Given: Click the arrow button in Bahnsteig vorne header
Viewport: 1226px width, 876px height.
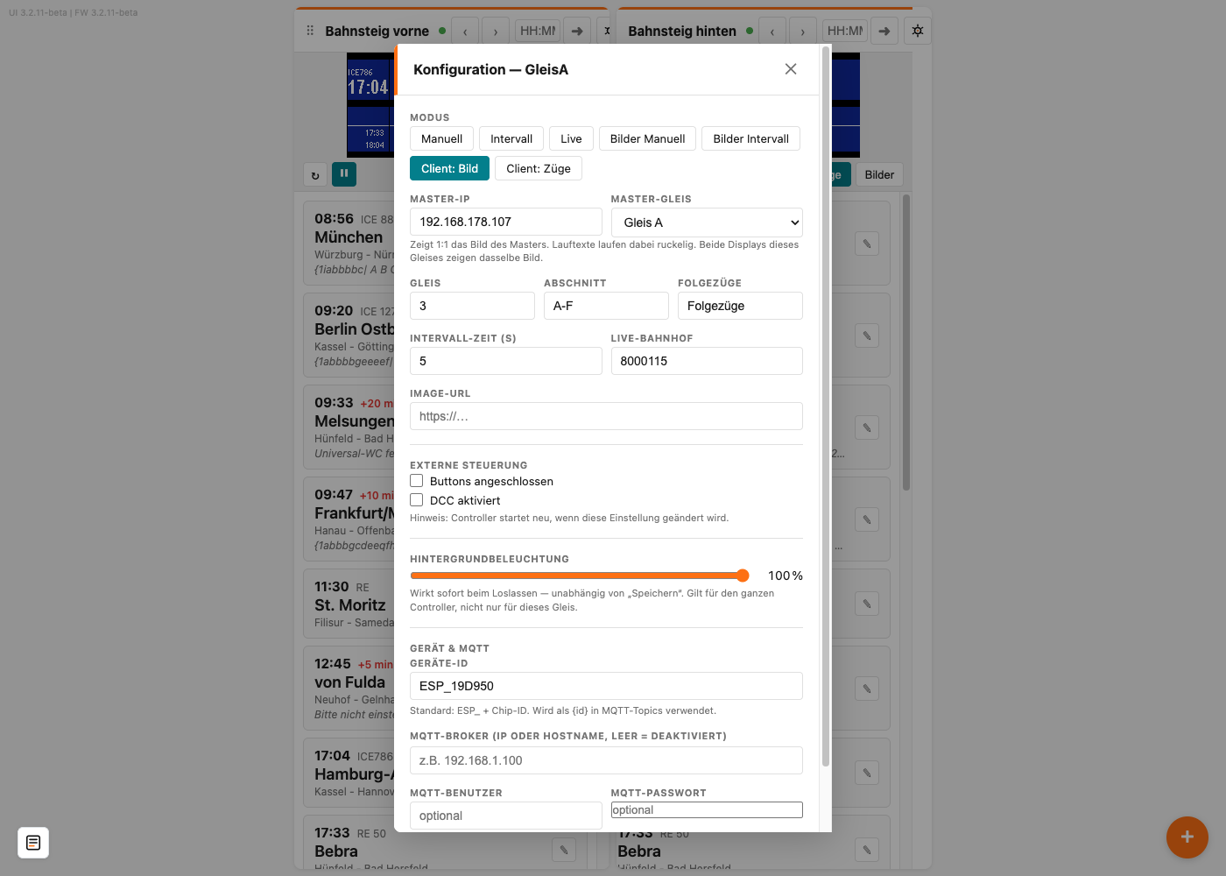Looking at the screenshot, I should pos(577,32).
